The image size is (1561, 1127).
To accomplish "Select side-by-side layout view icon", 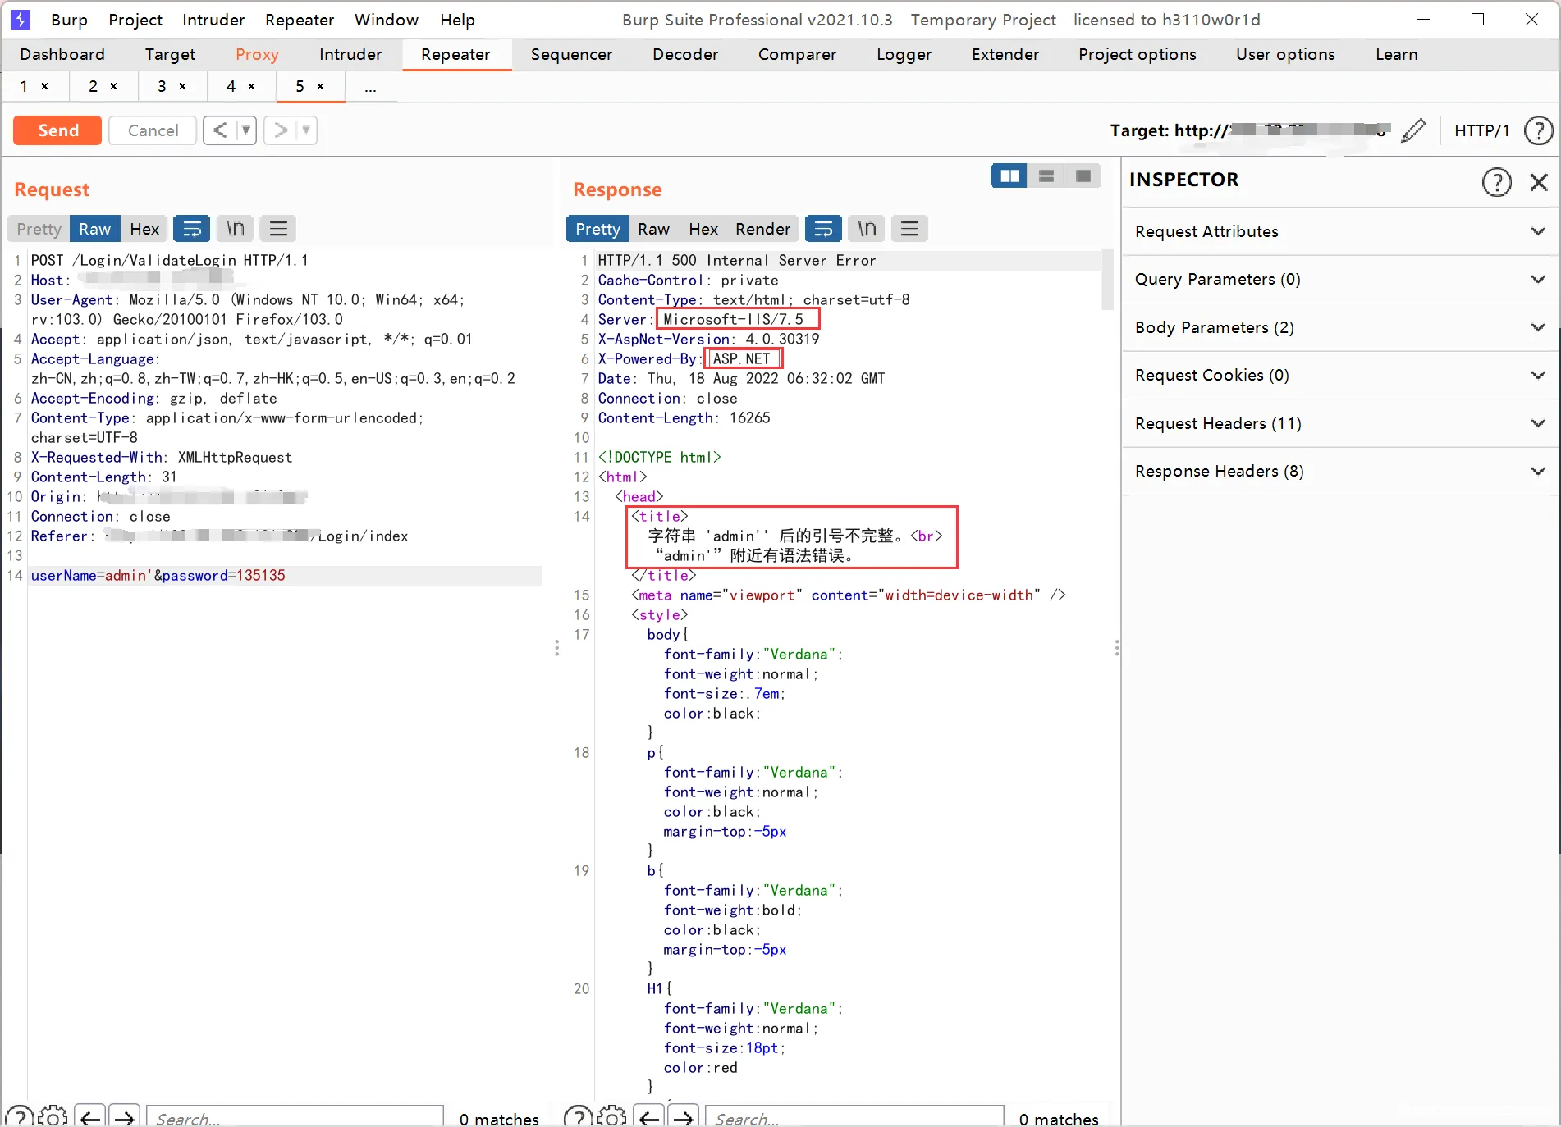I will [1009, 176].
